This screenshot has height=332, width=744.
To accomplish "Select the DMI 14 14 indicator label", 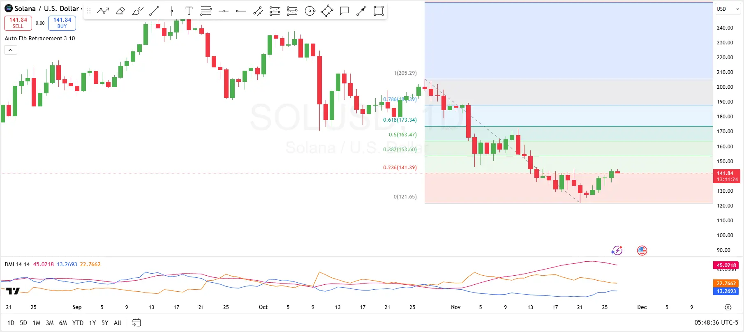I will (x=17, y=264).
